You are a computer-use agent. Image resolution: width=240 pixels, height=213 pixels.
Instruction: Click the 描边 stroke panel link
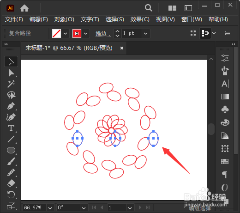click(103, 34)
